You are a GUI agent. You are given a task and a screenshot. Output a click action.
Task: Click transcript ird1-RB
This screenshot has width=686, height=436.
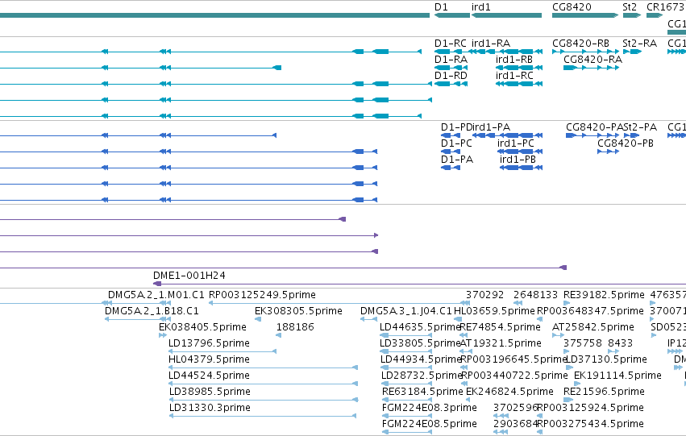[519, 68]
